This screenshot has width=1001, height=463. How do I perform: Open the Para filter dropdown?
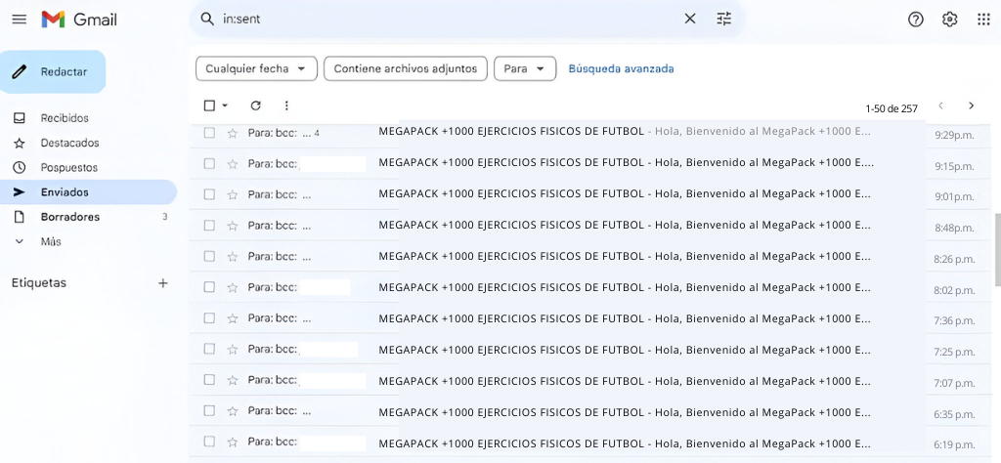(525, 68)
